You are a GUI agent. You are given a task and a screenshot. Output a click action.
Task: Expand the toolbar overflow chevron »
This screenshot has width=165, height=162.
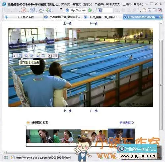click(x=61, y=9)
